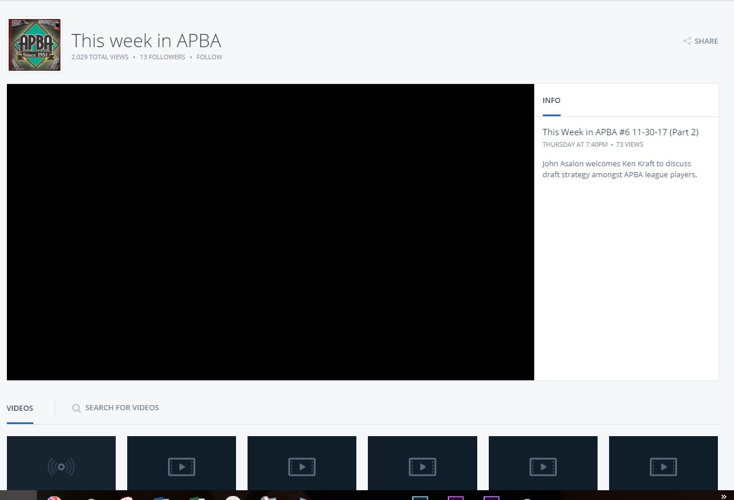Click the "2,029 TOTAL VIEWS" text
This screenshot has width=734, height=500.
click(x=100, y=57)
